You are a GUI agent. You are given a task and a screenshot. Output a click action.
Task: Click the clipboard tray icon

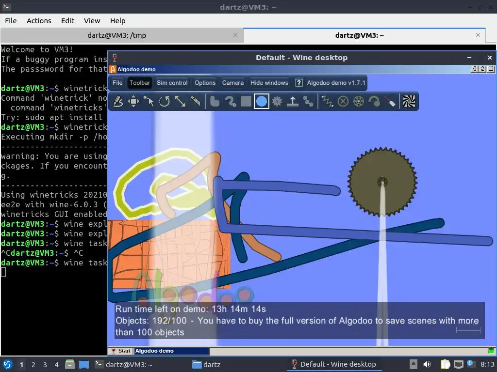click(445, 364)
